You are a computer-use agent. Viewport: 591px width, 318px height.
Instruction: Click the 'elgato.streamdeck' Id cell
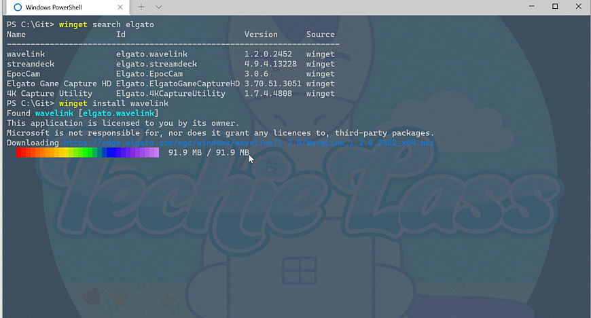156,64
